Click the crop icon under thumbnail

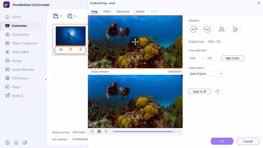(71, 49)
